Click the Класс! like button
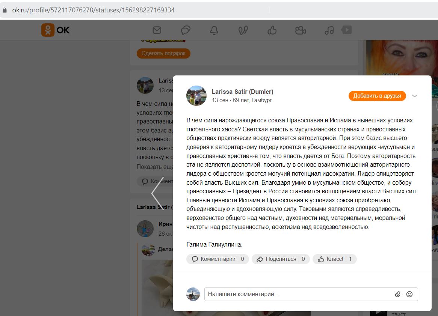 [334, 259]
